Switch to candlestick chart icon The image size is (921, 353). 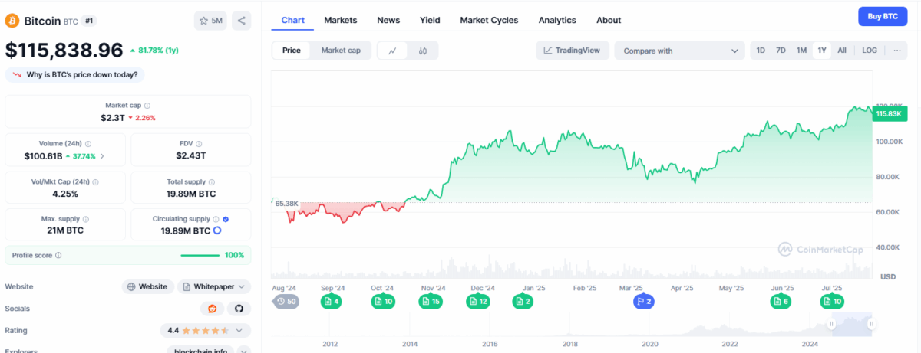[x=422, y=51]
